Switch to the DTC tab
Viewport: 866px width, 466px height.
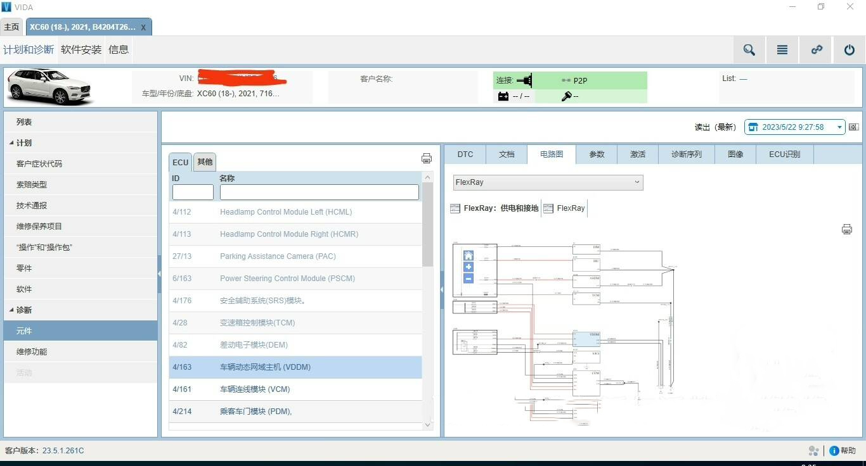tap(465, 154)
